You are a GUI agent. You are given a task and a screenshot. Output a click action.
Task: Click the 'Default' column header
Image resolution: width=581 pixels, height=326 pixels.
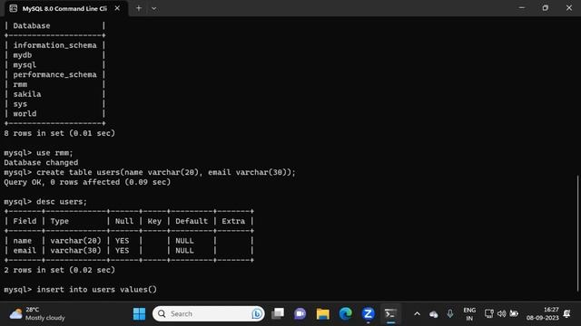[192, 221]
